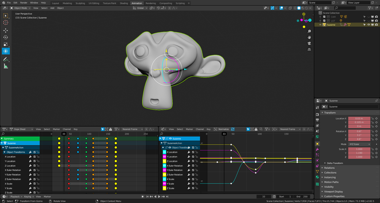Activate the 3D Cursor tool
380x203 pixels.
[6, 22]
